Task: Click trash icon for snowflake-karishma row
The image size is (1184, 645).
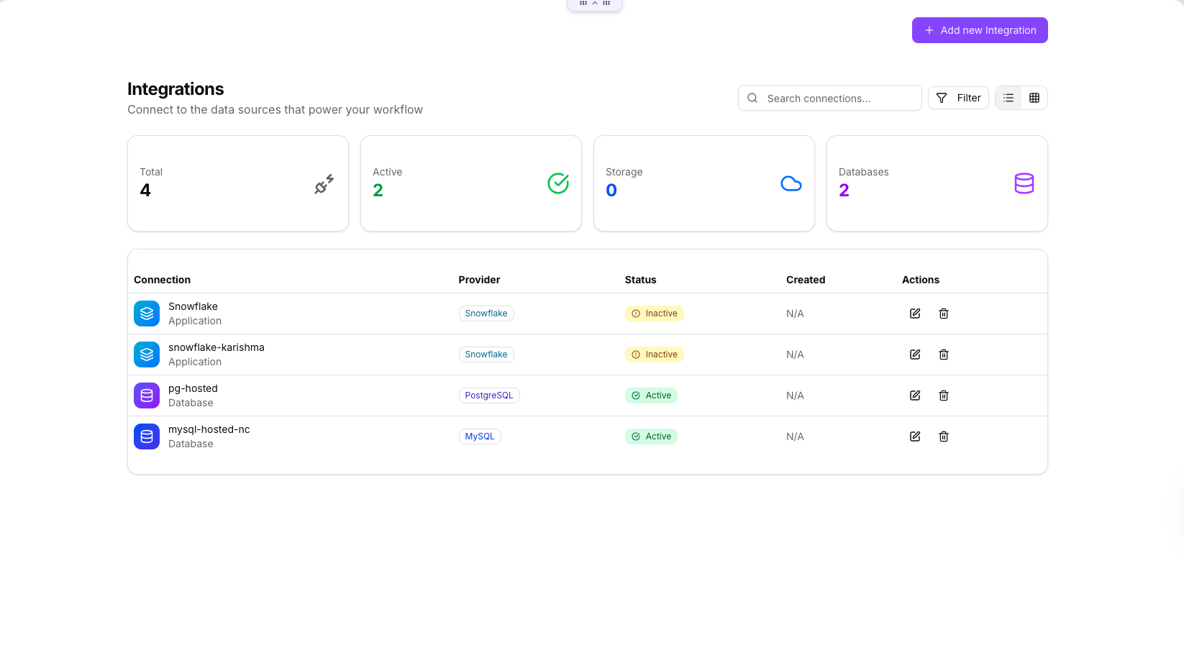Action: 944,354
